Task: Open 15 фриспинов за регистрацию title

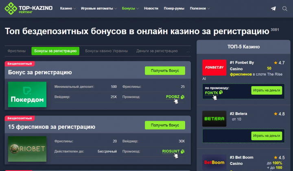Action: [52, 127]
